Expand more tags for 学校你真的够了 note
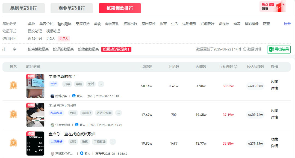The image size is (295, 158). [101, 84]
